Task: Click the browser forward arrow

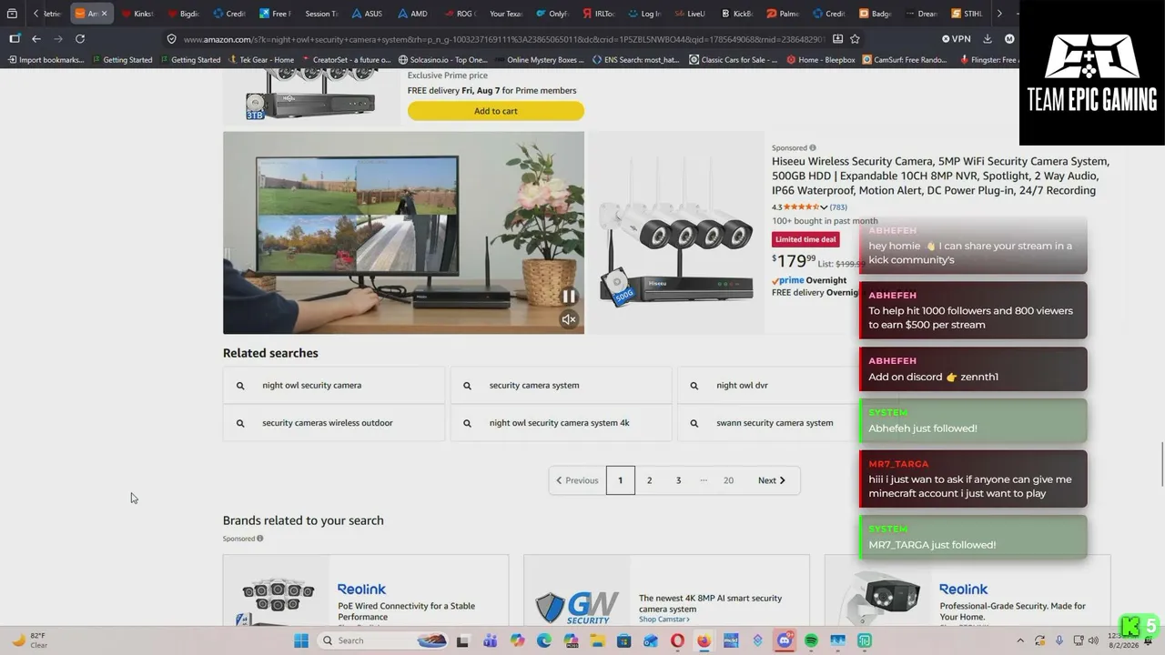Action: [x=58, y=39]
